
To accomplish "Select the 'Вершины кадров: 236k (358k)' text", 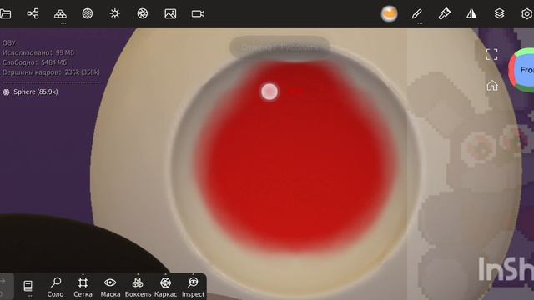I will tap(51, 72).
